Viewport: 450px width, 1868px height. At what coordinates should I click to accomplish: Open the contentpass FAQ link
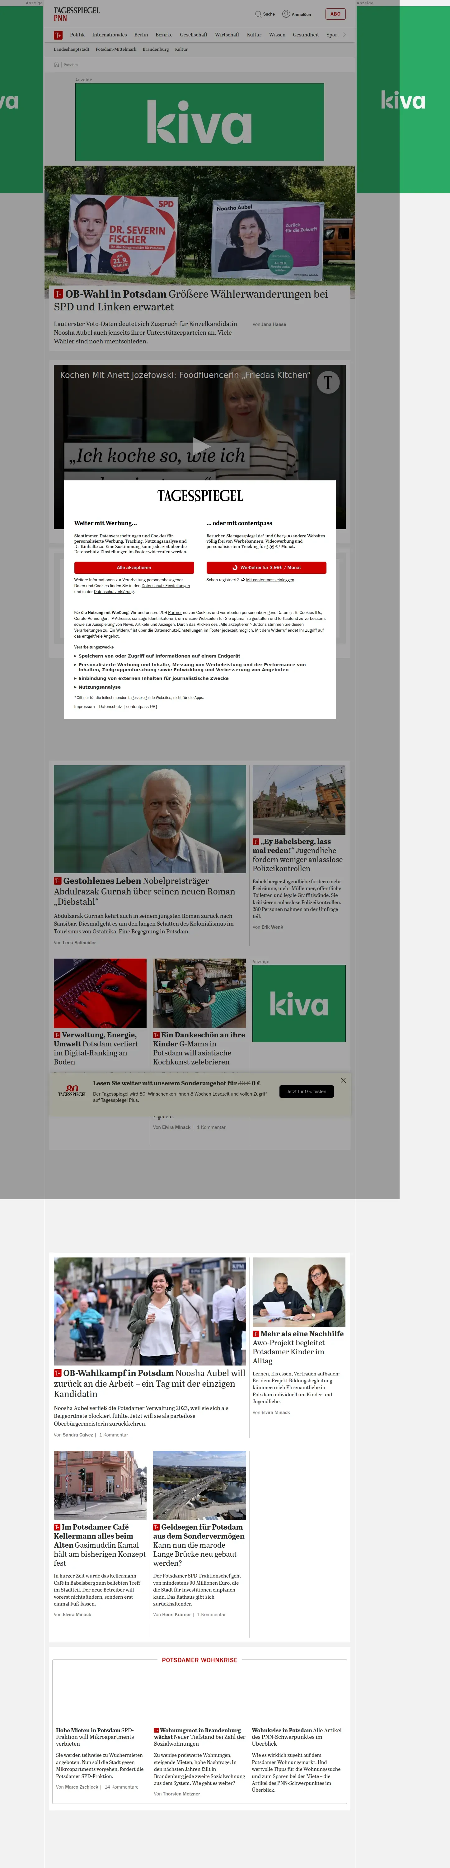[x=141, y=706]
